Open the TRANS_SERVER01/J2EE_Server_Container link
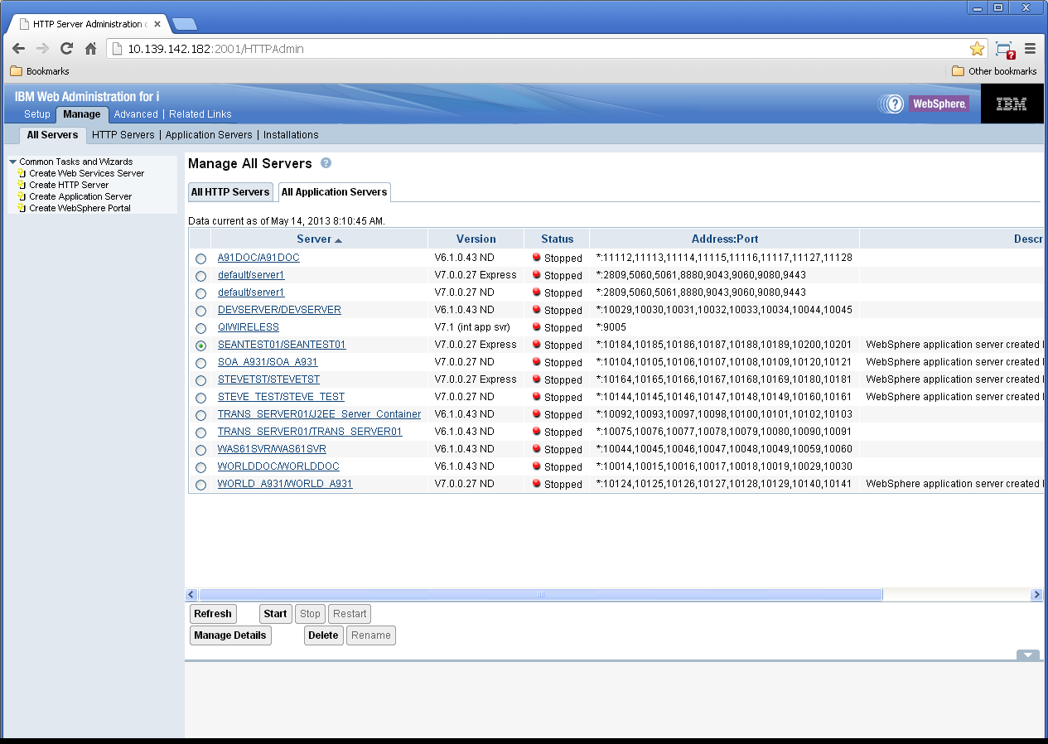Image resolution: width=1048 pixels, height=744 pixels. pos(319,414)
